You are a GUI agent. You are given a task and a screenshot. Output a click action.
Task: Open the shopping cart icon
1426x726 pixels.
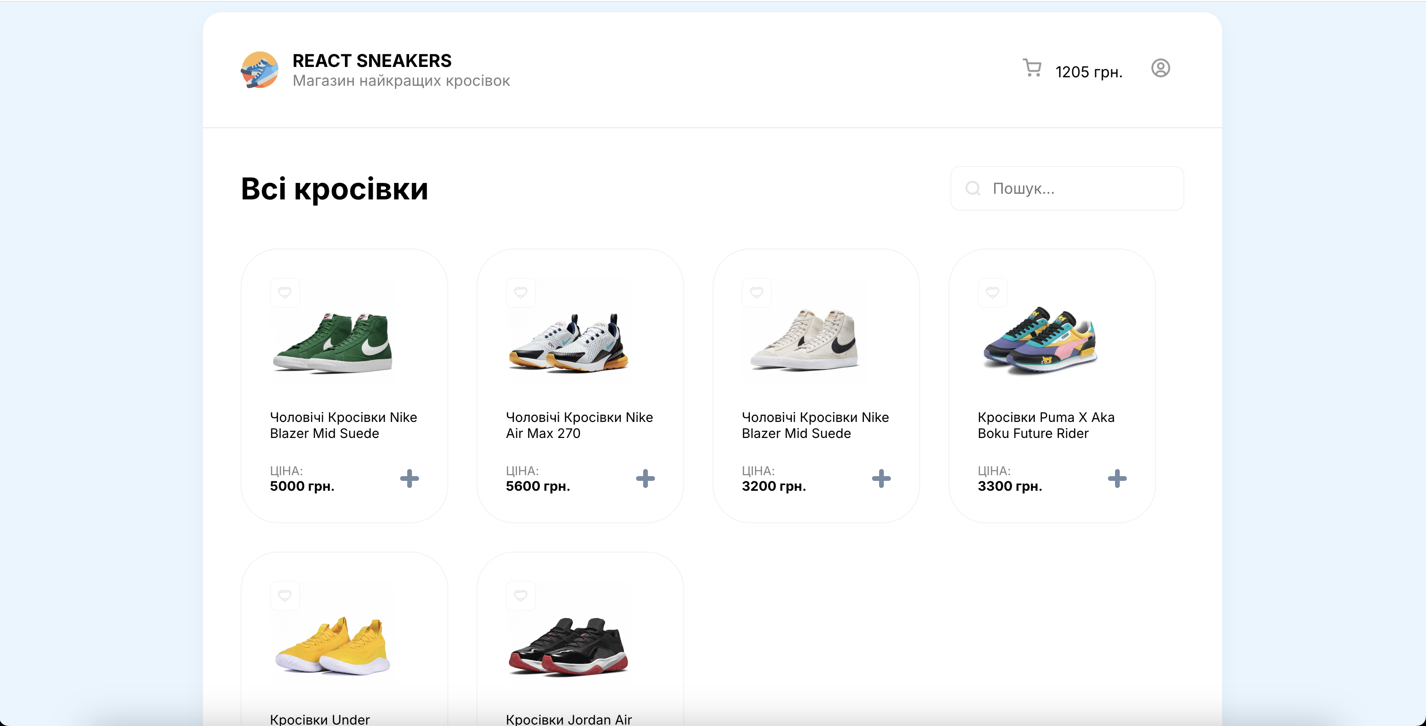(1032, 68)
